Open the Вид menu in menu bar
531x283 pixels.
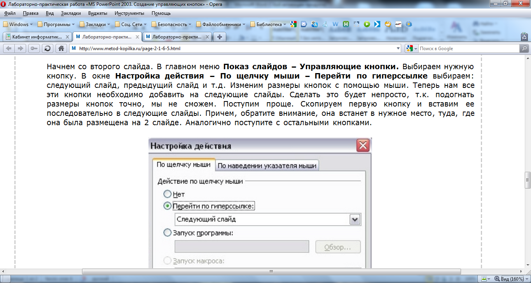click(x=50, y=13)
